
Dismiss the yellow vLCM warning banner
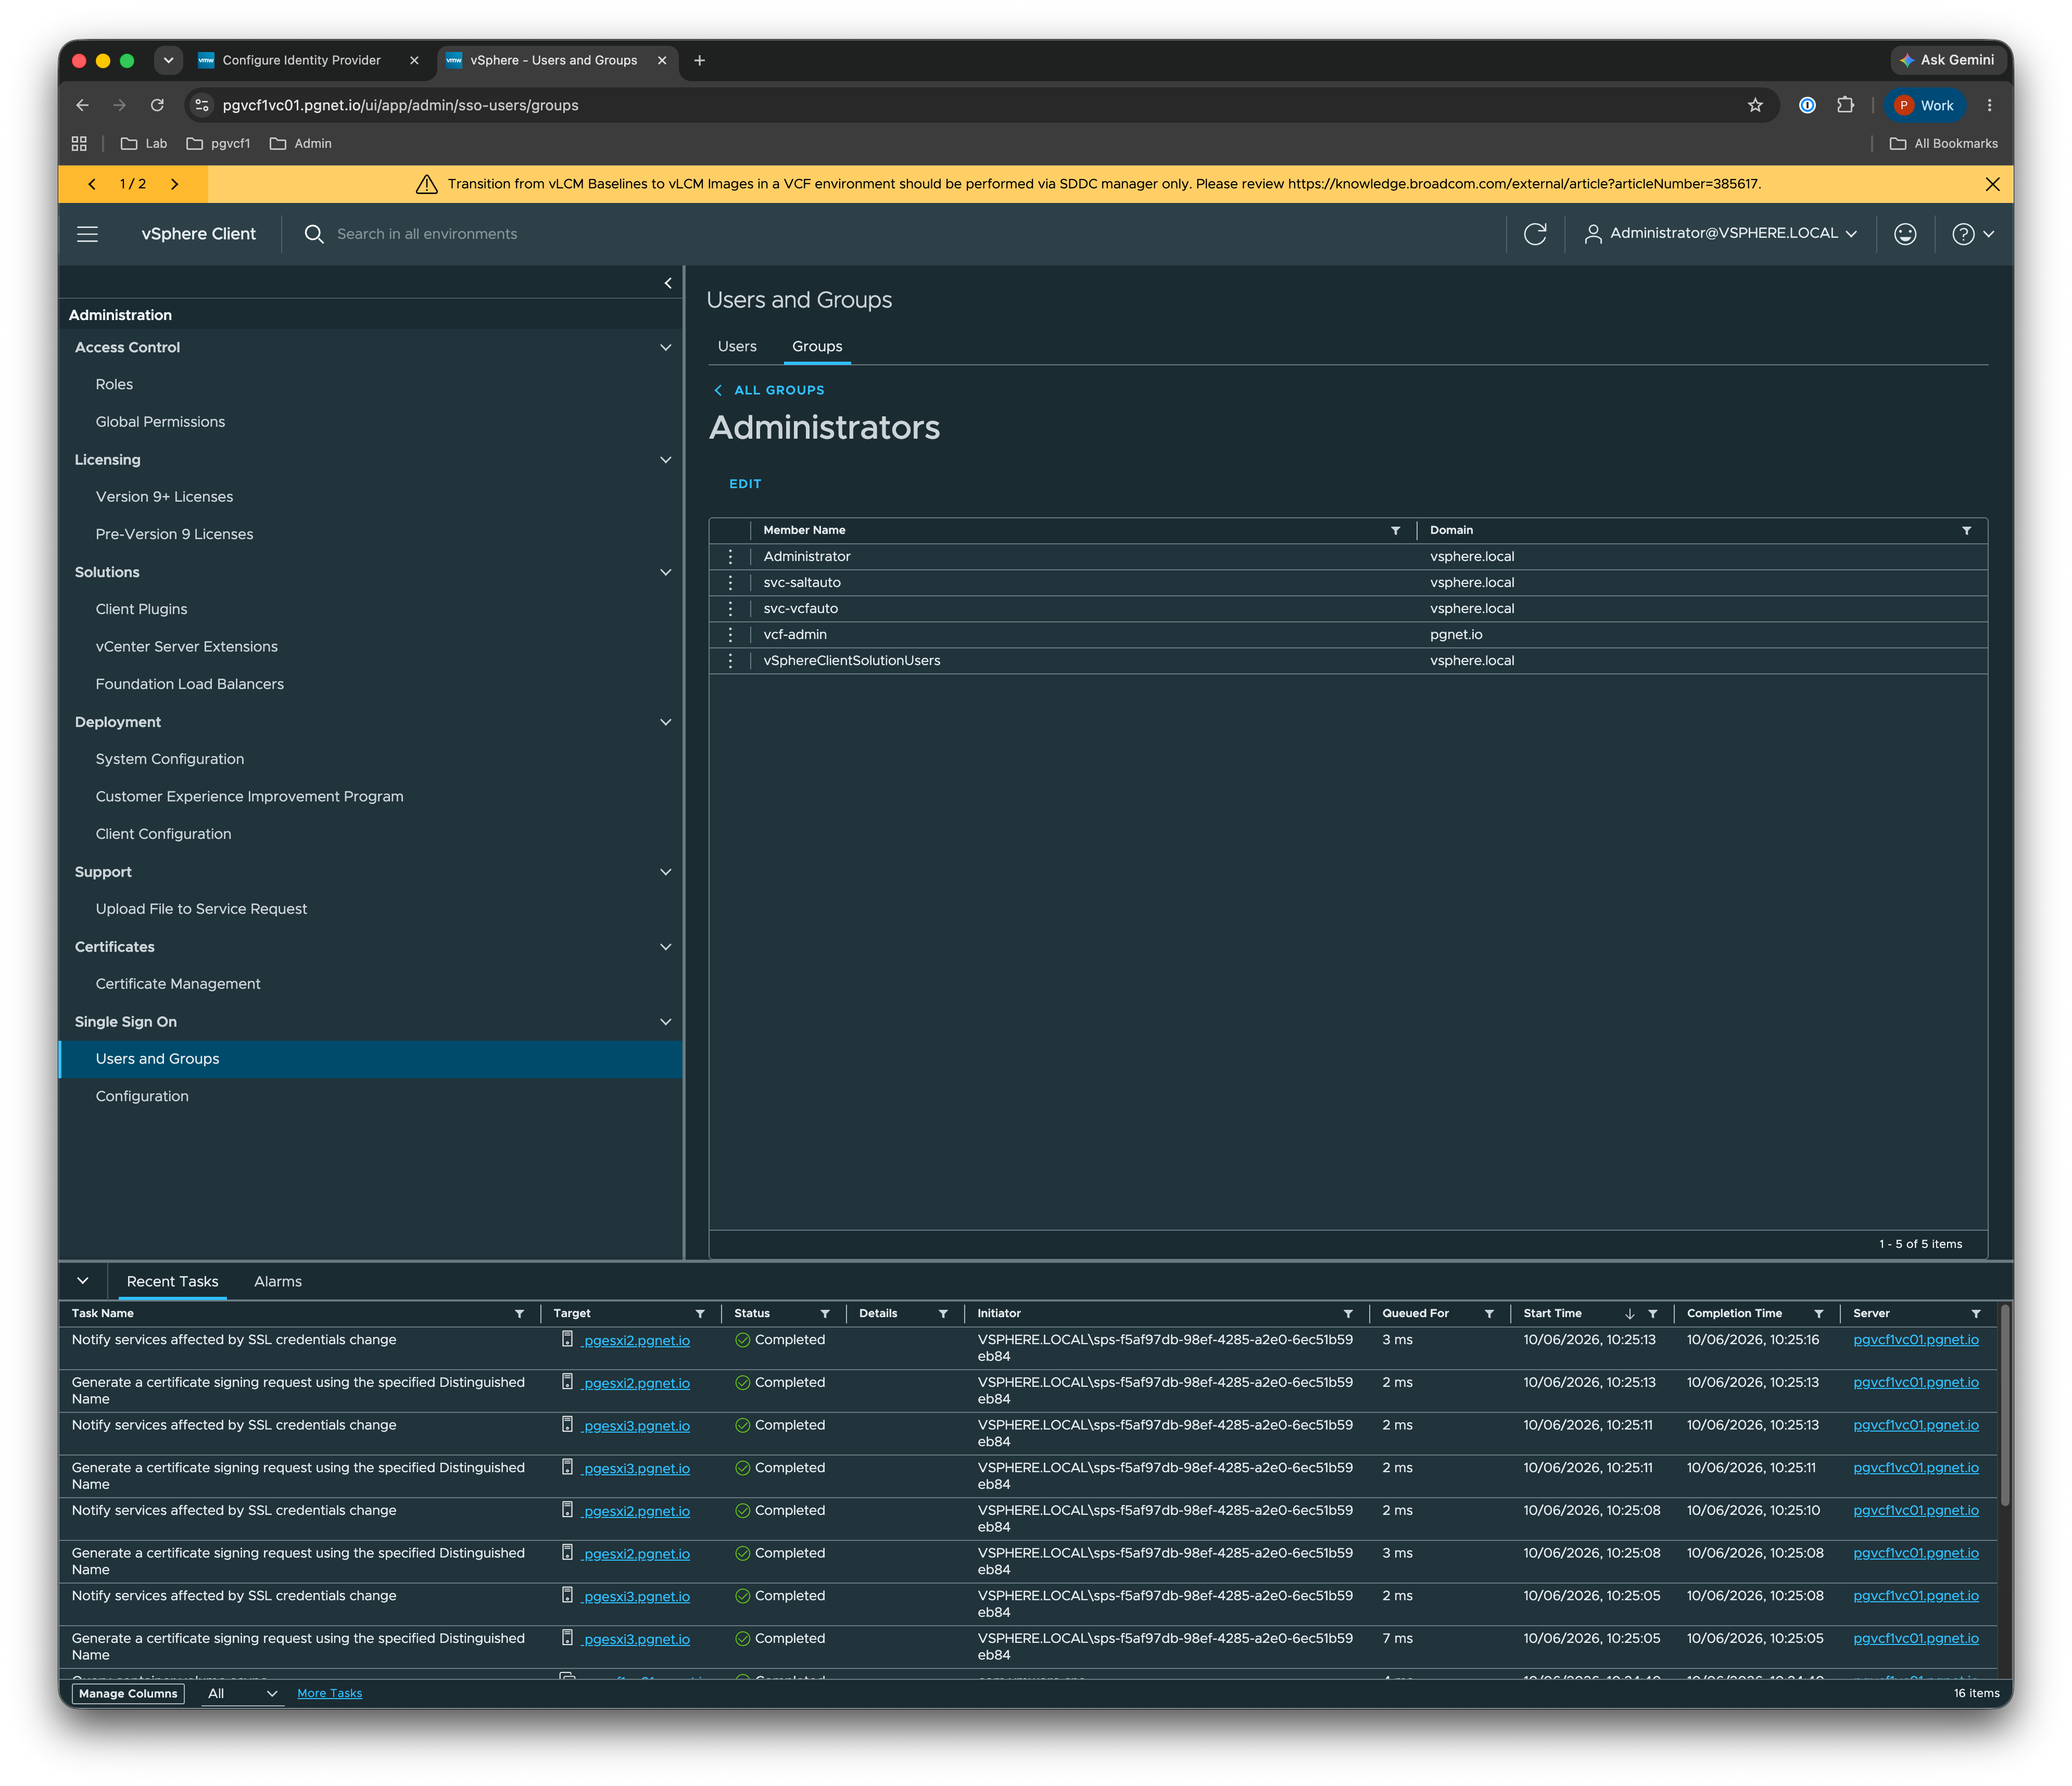[x=1992, y=184]
